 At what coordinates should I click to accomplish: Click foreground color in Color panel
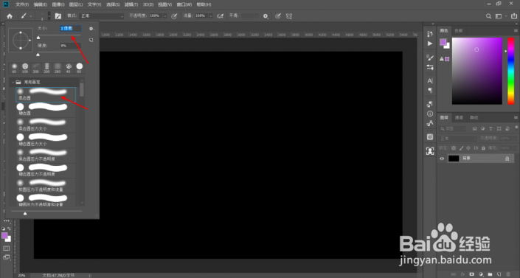click(443, 42)
